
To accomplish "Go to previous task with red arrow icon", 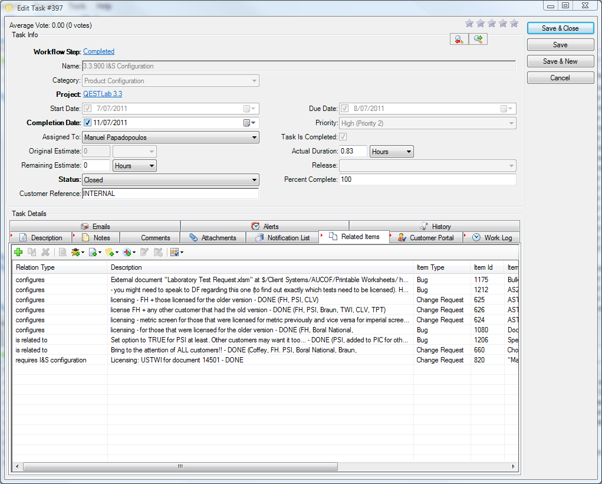I will click(x=459, y=39).
